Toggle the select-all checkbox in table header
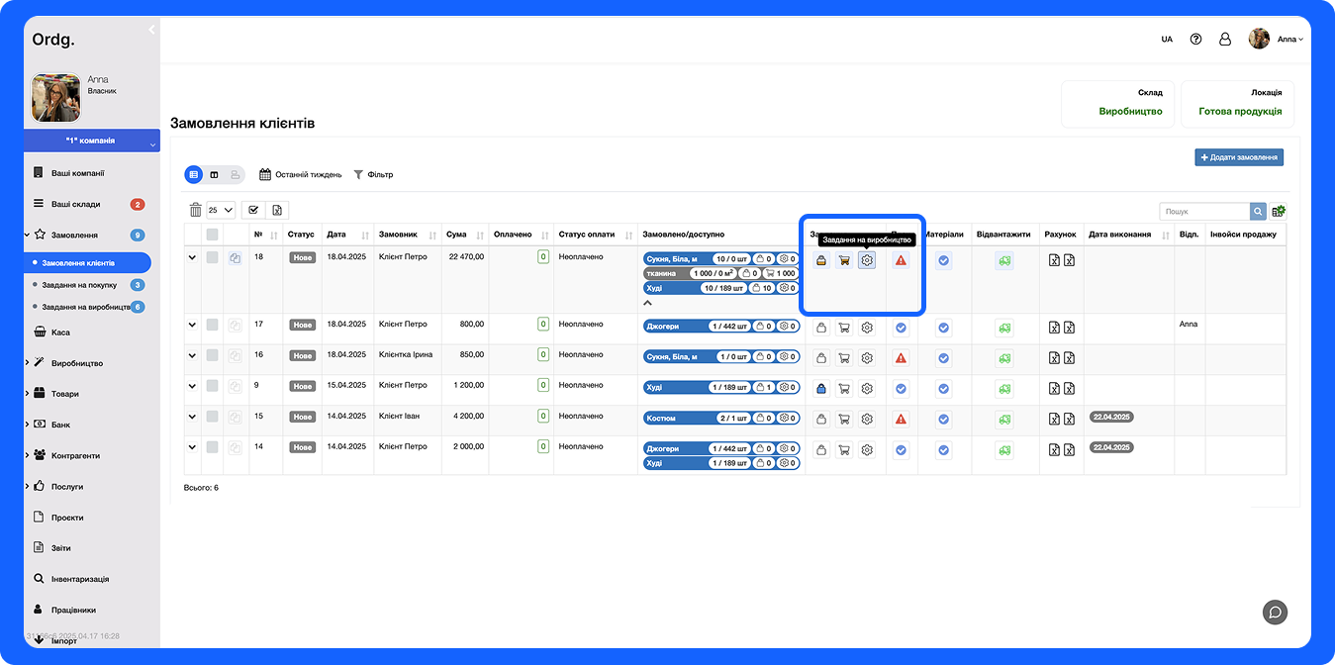The width and height of the screenshot is (1335, 665). 212,235
